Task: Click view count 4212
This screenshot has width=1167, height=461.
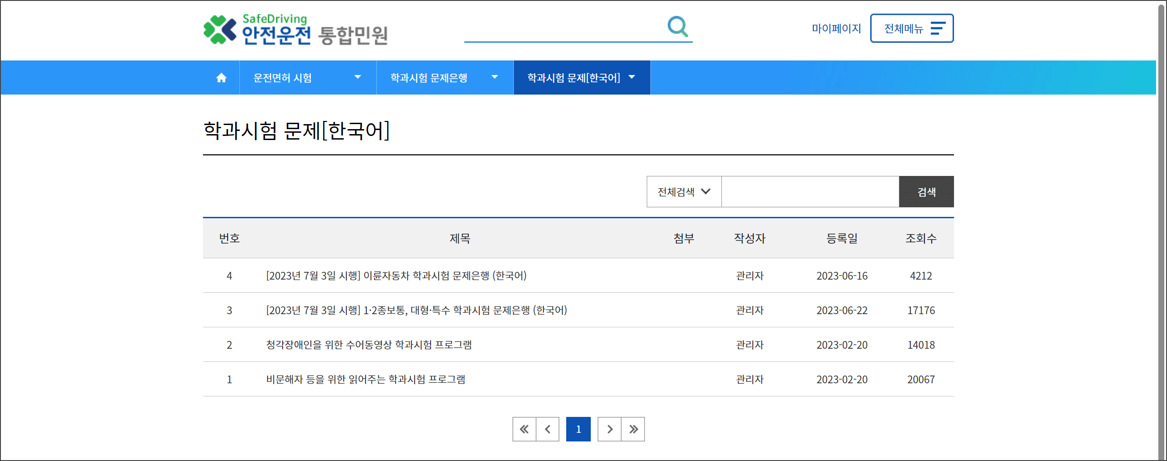Action: (x=921, y=276)
